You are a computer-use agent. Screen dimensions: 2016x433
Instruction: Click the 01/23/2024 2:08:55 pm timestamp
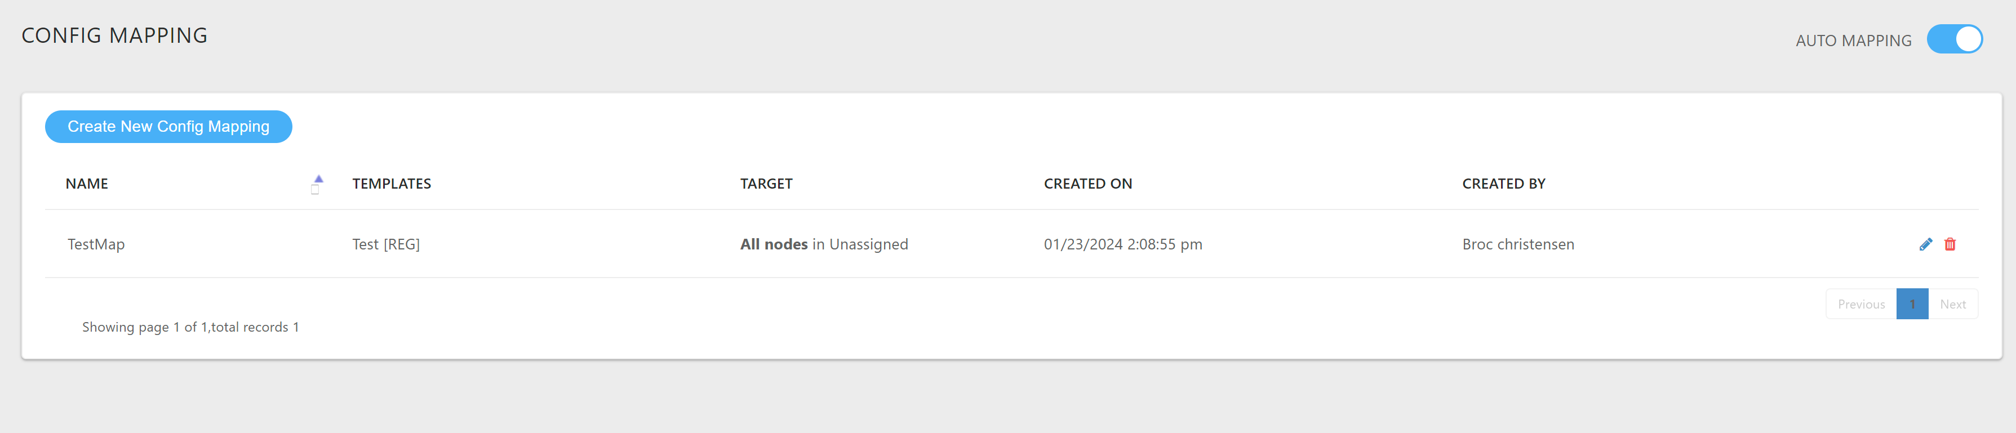click(x=1122, y=244)
